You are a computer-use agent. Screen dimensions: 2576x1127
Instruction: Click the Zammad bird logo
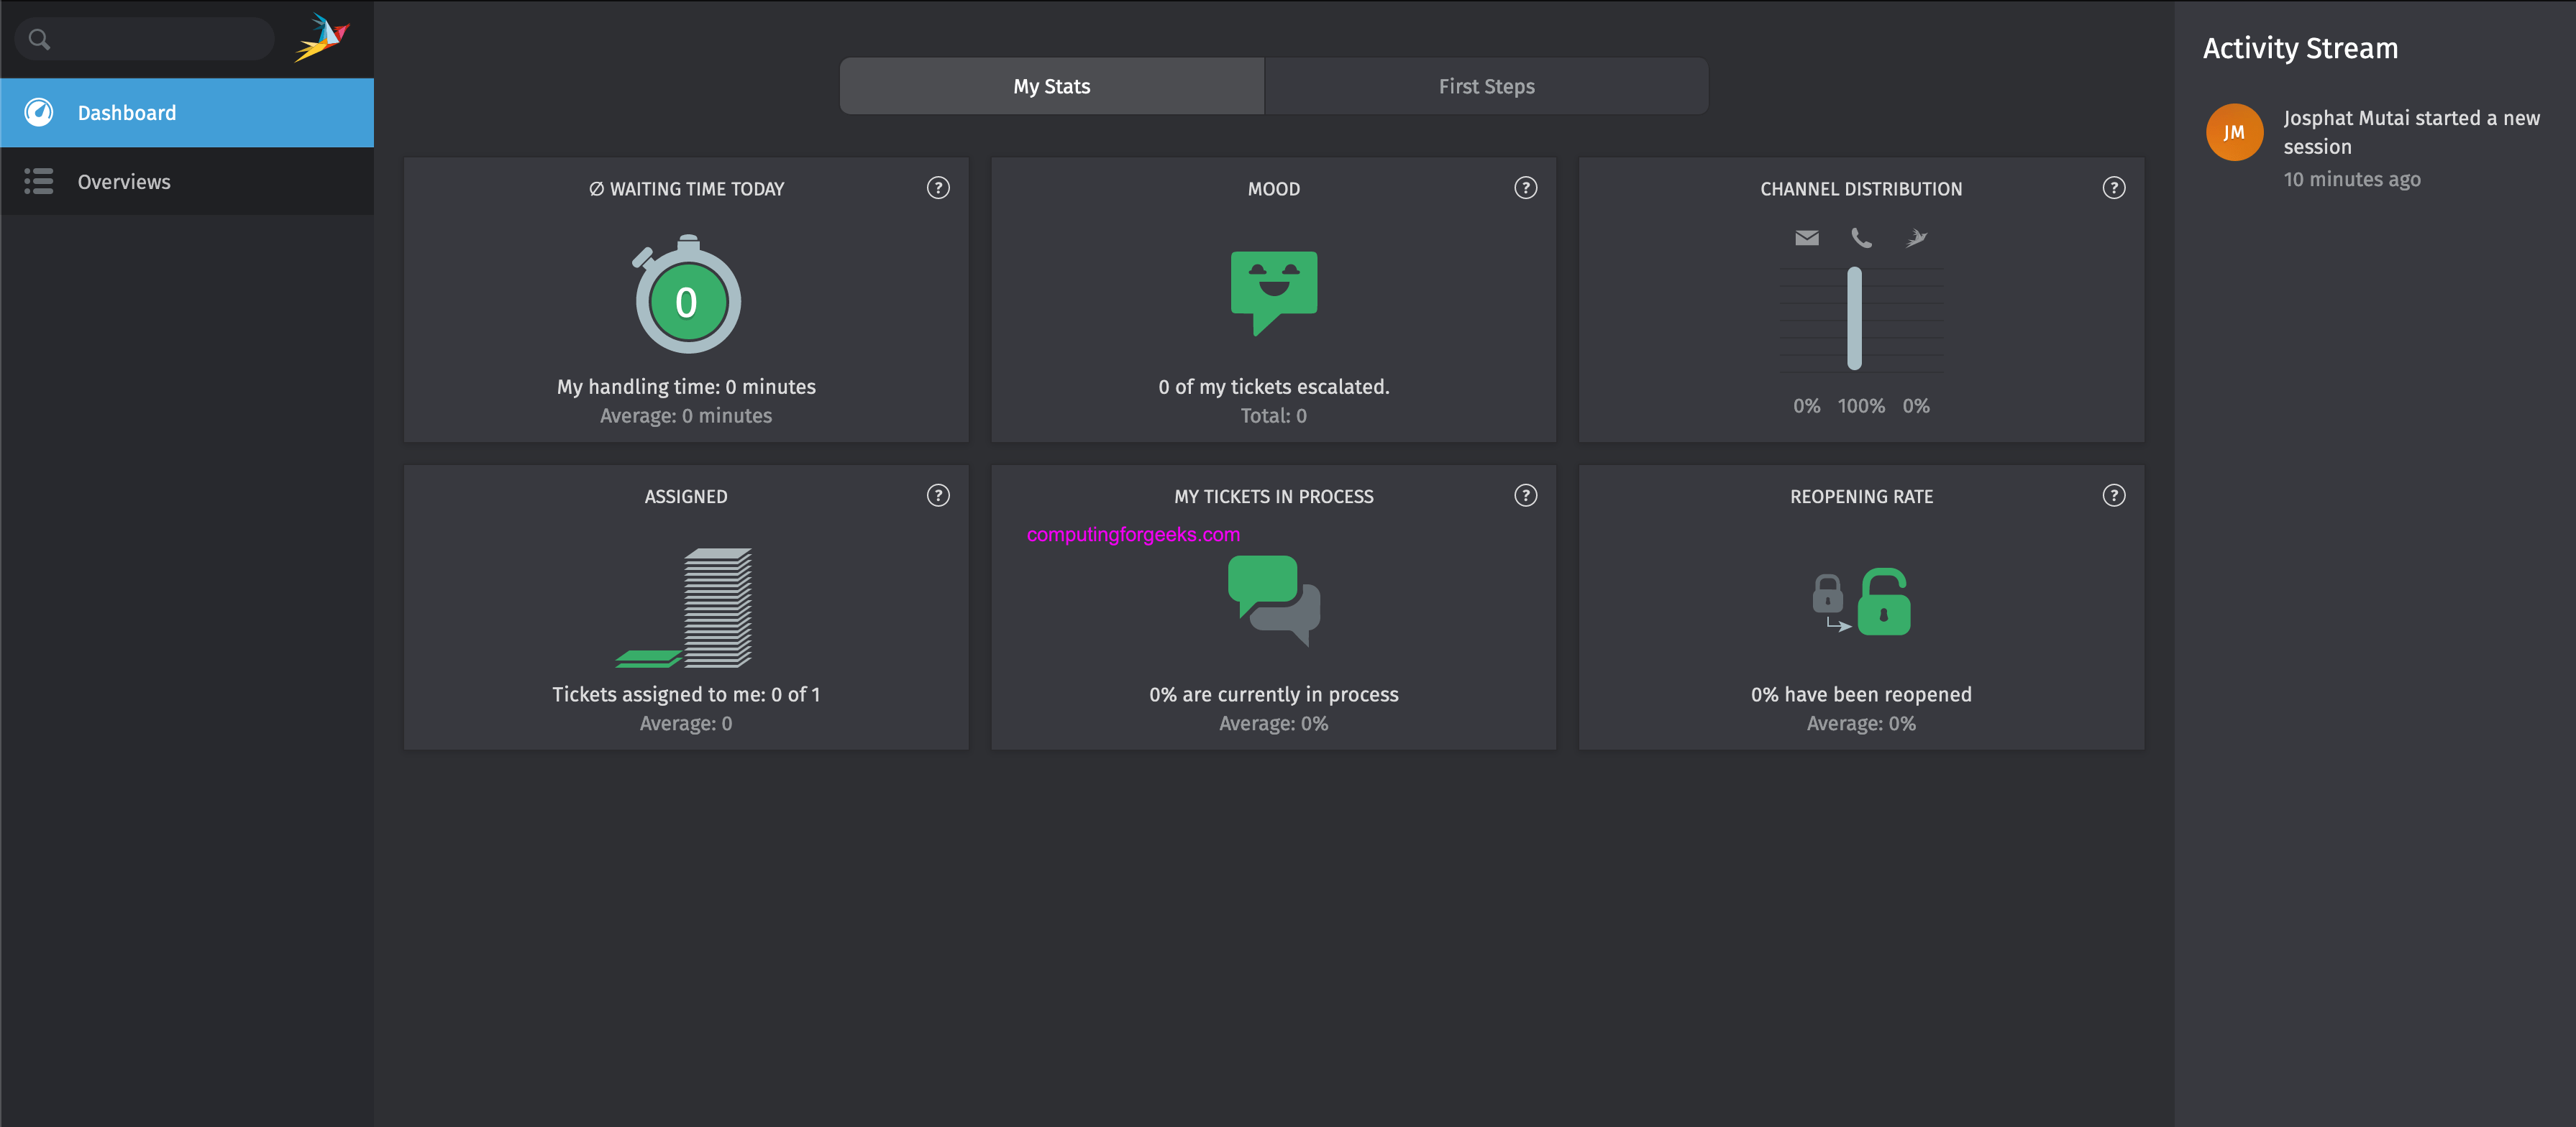321,38
